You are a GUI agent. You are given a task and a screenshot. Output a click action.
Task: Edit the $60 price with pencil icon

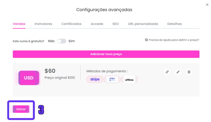pyautogui.click(x=178, y=72)
